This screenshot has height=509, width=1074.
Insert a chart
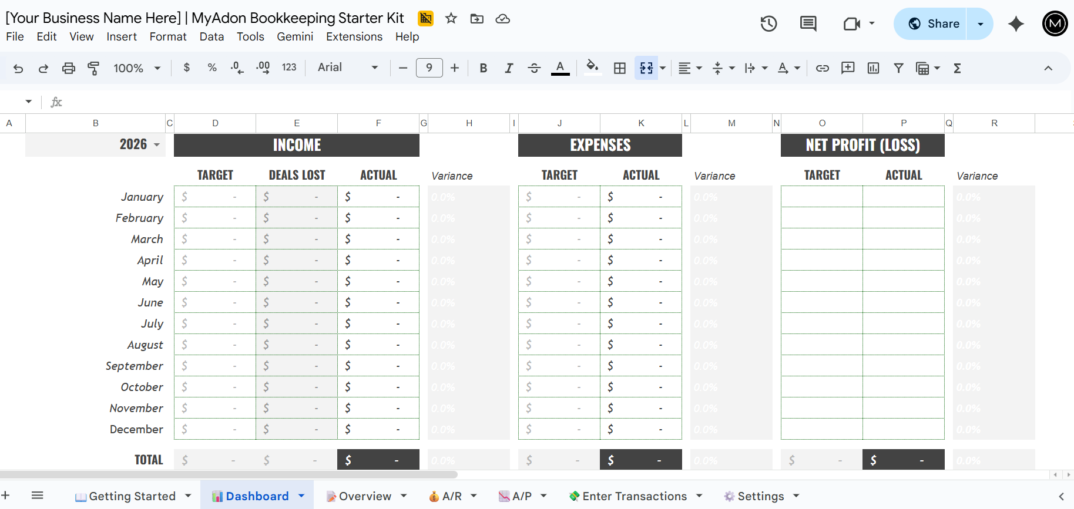pyautogui.click(x=874, y=68)
